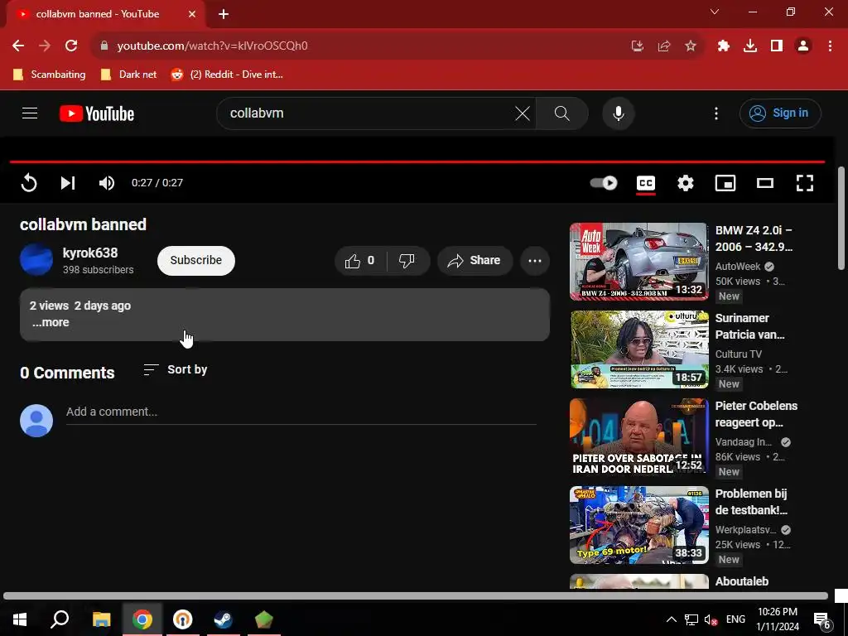Expand description with ...more

pos(51,322)
